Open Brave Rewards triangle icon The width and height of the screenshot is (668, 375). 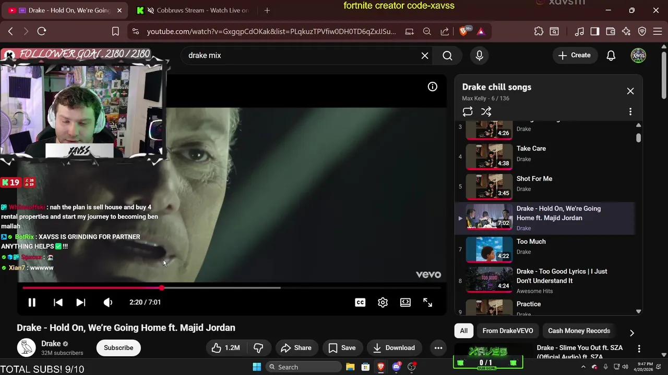point(481,31)
